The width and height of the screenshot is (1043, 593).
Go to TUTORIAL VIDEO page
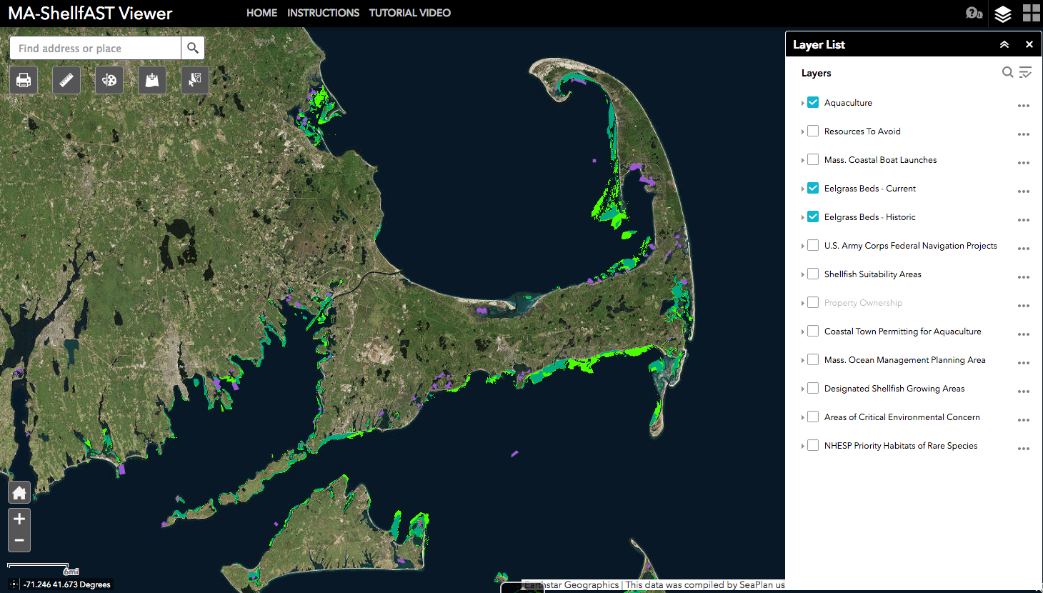pos(409,13)
